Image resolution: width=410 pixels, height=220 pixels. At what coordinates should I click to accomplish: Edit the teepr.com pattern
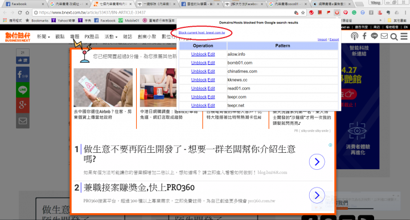click(x=211, y=97)
